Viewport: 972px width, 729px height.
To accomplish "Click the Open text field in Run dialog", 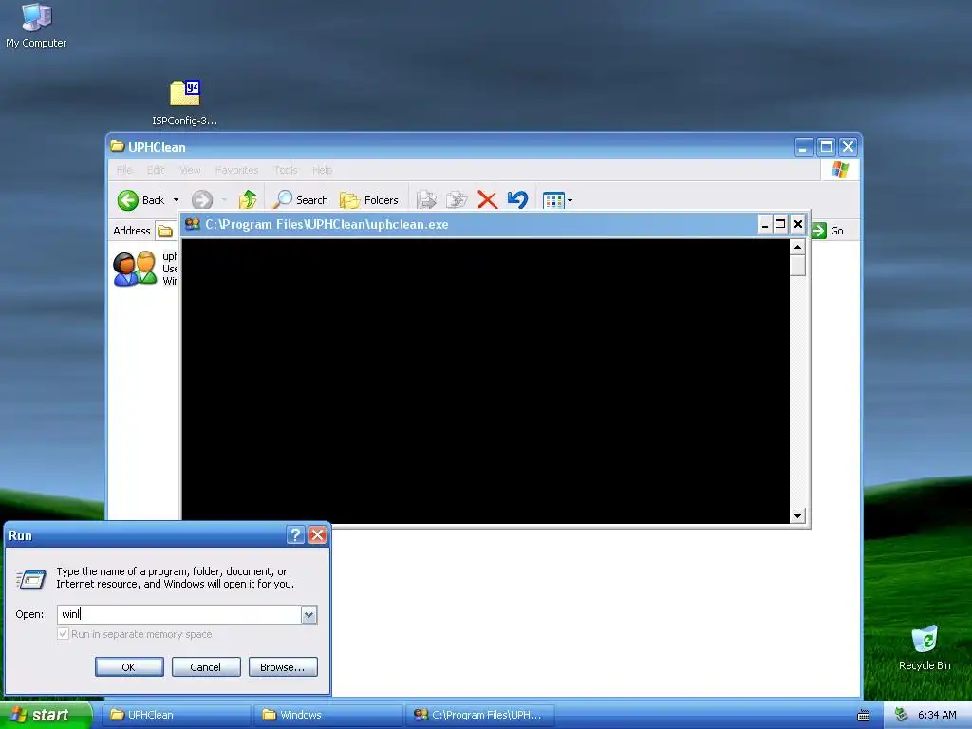I will pos(179,614).
